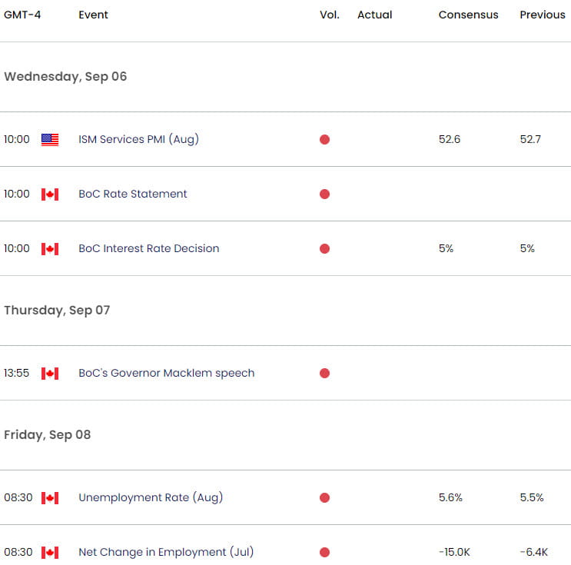Click the red volatility dot for BoC Rate Statement
The height and width of the screenshot is (565, 571).
324,194
